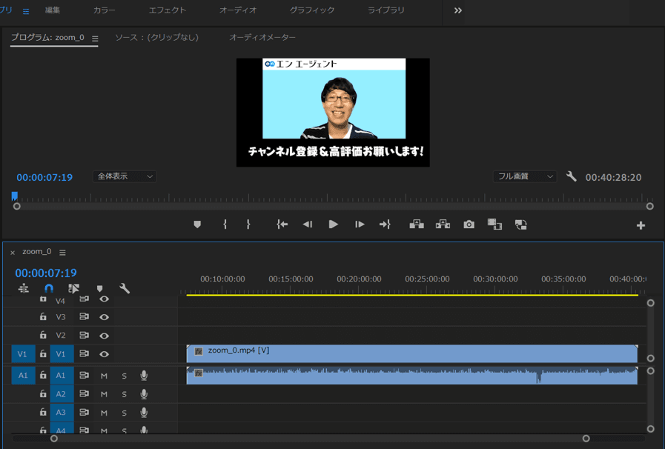
Task: Click the Play button in program monitor
Action: [334, 224]
